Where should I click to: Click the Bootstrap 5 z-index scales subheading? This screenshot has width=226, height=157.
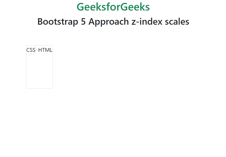point(113,21)
